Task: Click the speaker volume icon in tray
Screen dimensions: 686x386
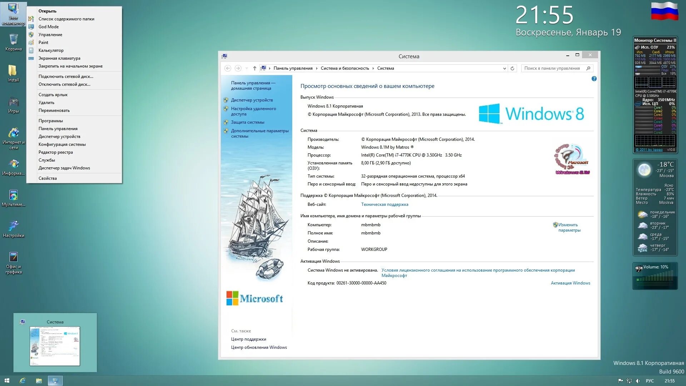Action: (638, 381)
